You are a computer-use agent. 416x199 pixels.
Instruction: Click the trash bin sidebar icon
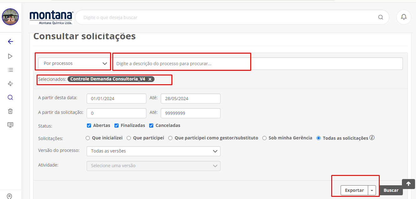click(10, 111)
